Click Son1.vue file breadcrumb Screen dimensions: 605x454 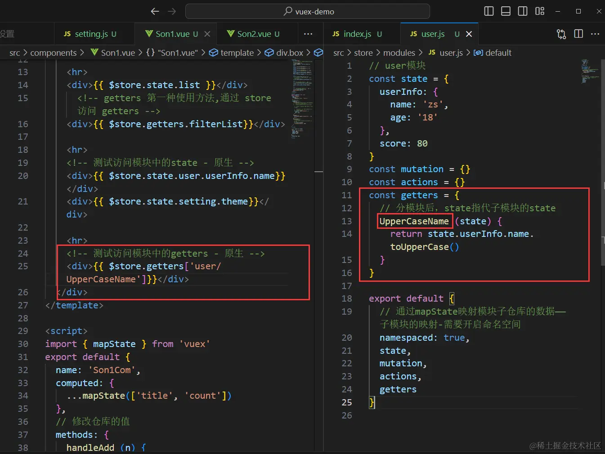point(118,53)
